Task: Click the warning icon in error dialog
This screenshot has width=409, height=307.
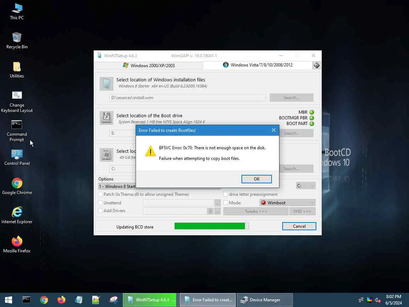Action: 150,151
